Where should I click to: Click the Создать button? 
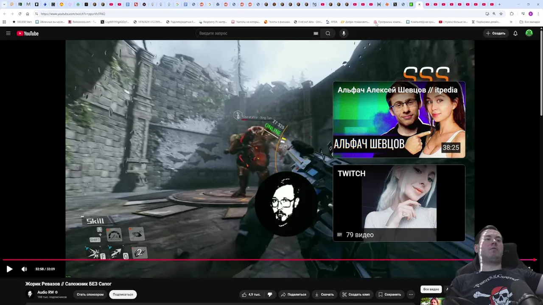[x=496, y=33]
